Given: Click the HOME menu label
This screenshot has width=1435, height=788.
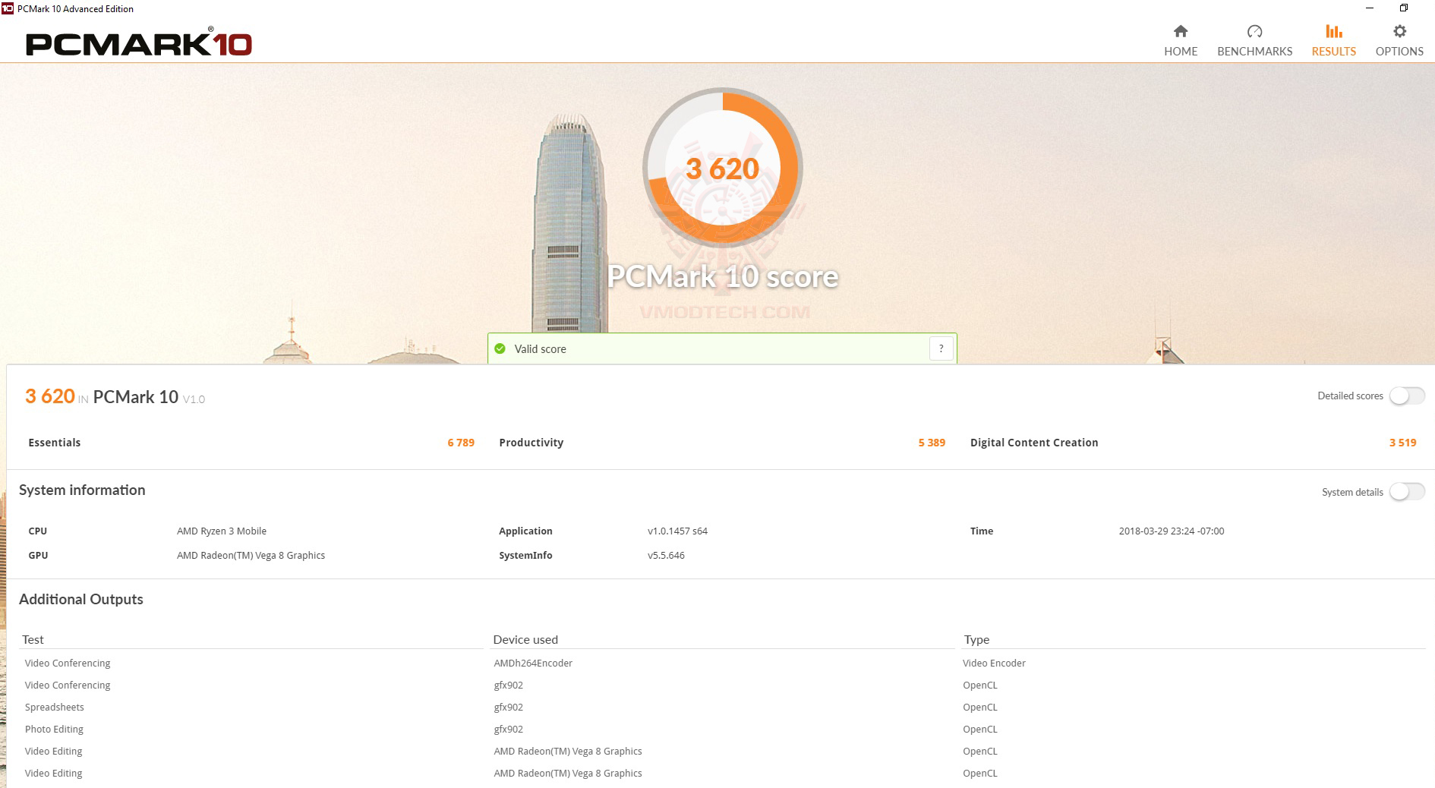Looking at the screenshot, I should tap(1181, 51).
